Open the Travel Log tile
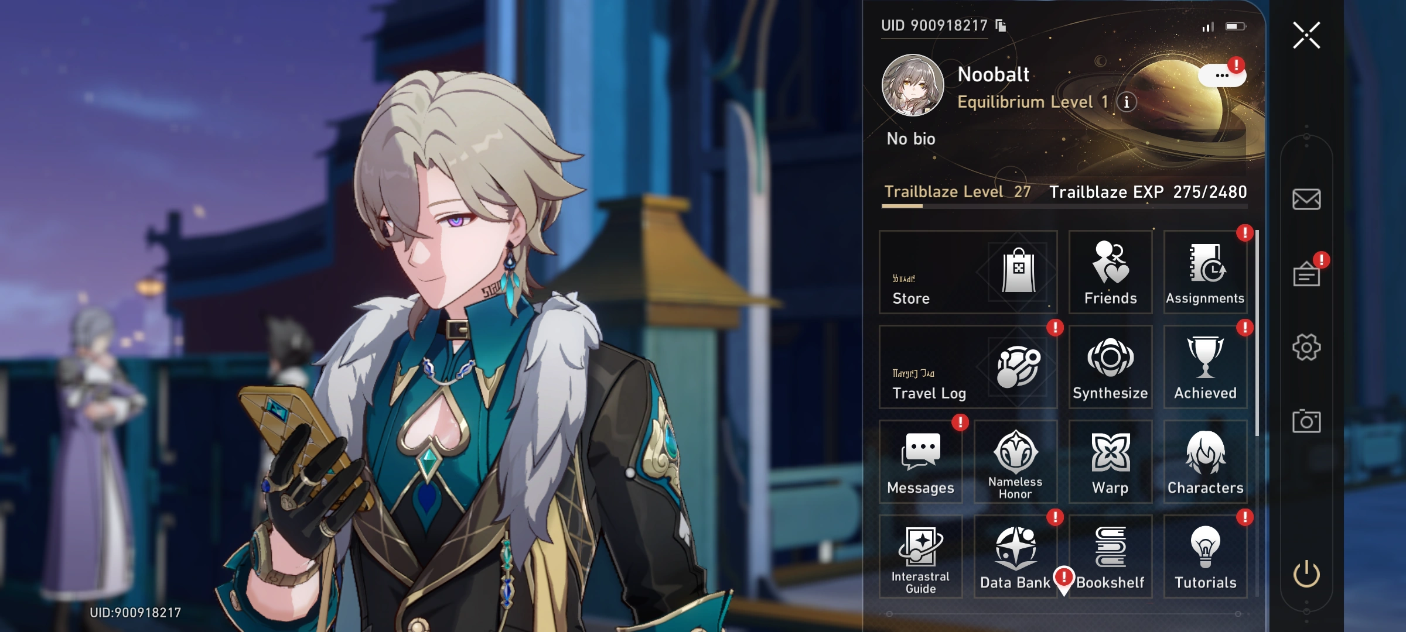 pyautogui.click(x=968, y=367)
